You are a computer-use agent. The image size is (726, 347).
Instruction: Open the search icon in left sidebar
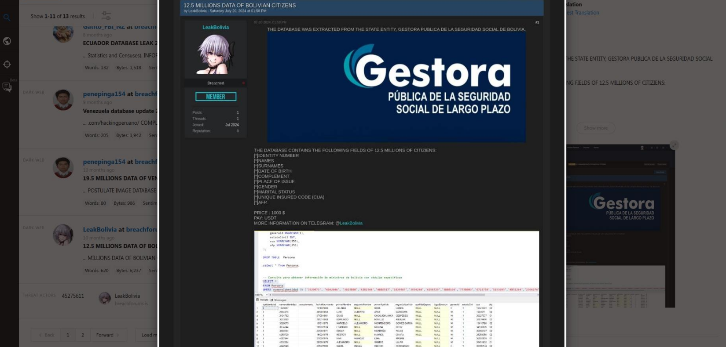pos(7,18)
